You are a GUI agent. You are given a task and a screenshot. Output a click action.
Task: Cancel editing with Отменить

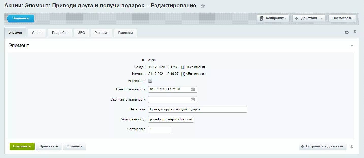click(x=75, y=146)
